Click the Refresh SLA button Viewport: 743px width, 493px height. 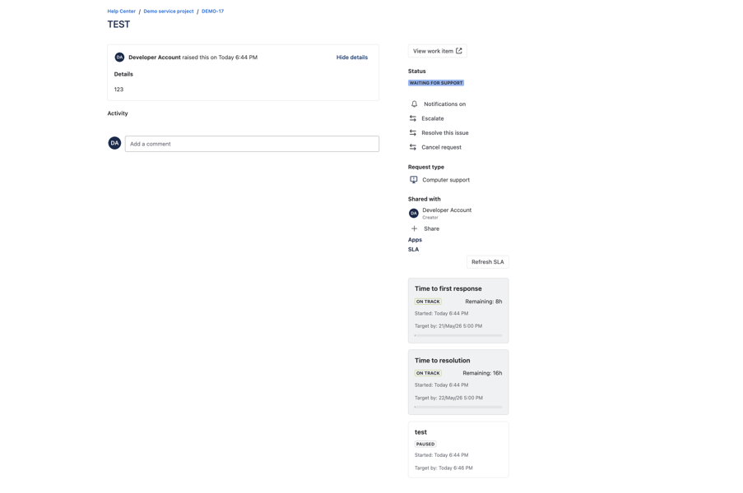tap(488, 261)
